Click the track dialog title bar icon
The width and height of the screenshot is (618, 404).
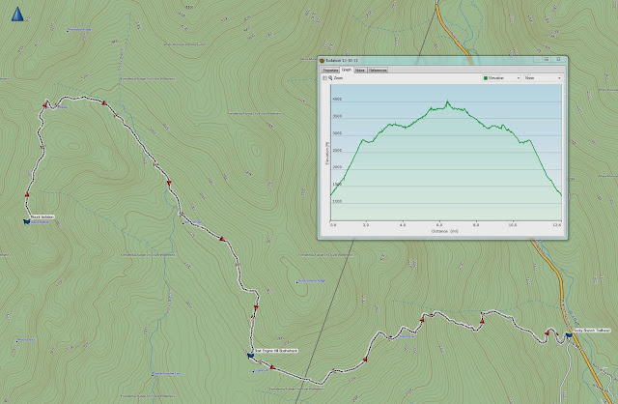[322, 60]
